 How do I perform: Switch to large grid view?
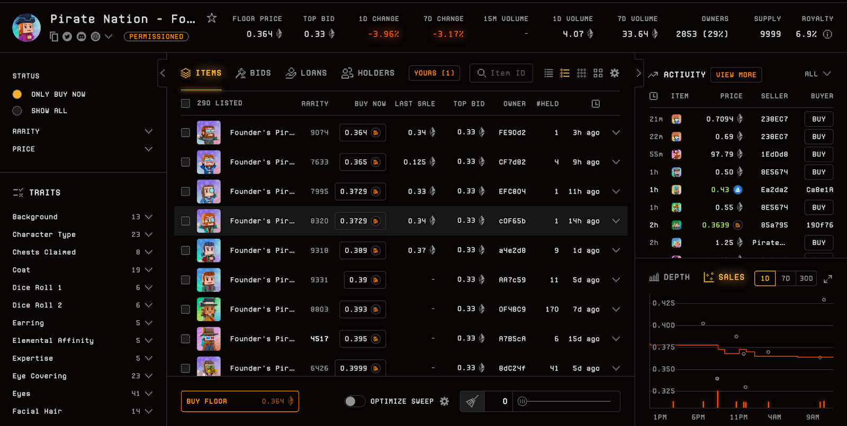click(598, 73)
